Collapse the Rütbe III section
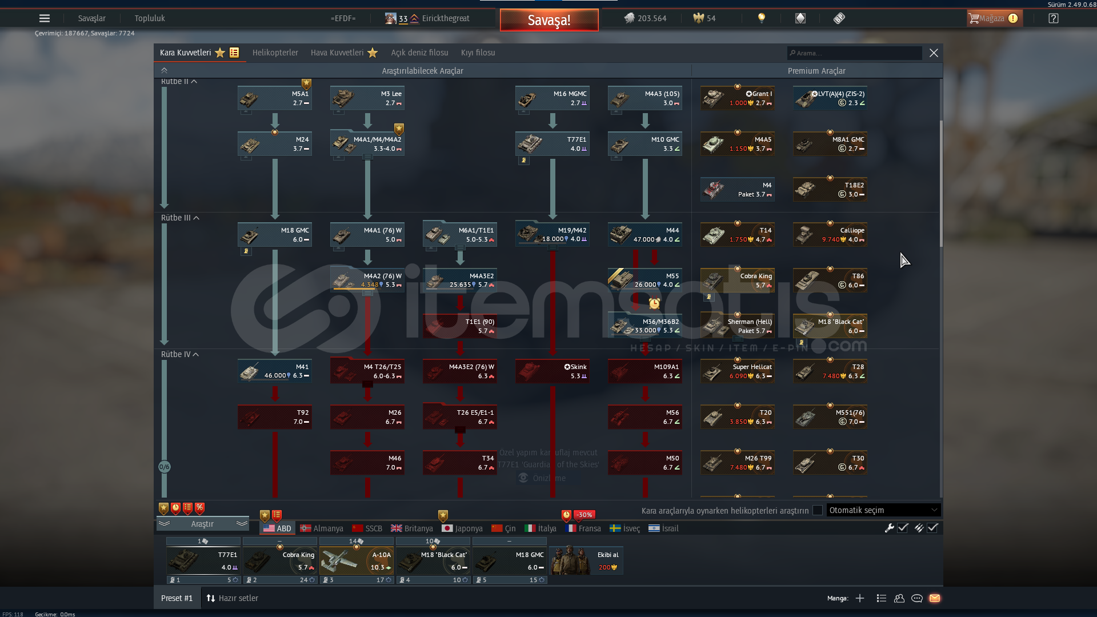Viewport: 1097px width, 617px height. tap(196, 218)
